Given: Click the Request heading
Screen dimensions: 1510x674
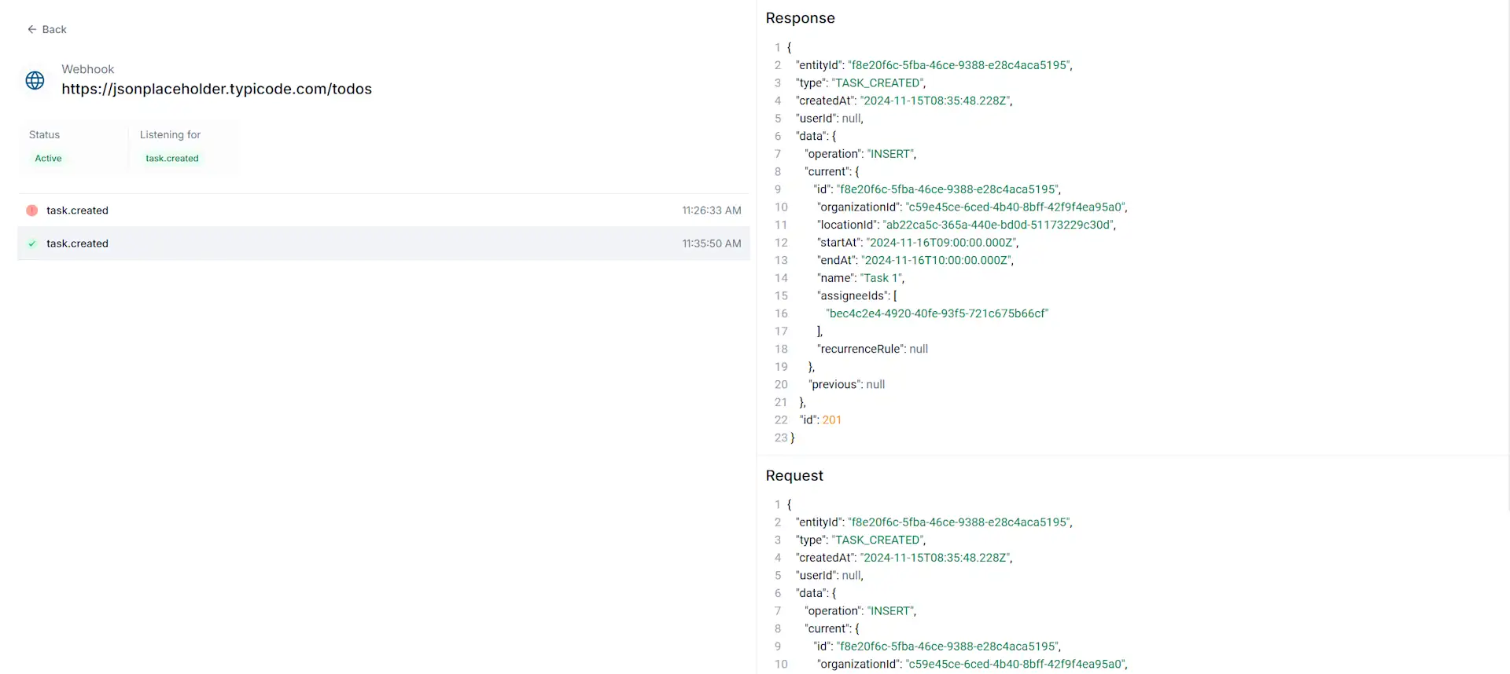Looking at the screenshot, I should (x=794, y=475).
